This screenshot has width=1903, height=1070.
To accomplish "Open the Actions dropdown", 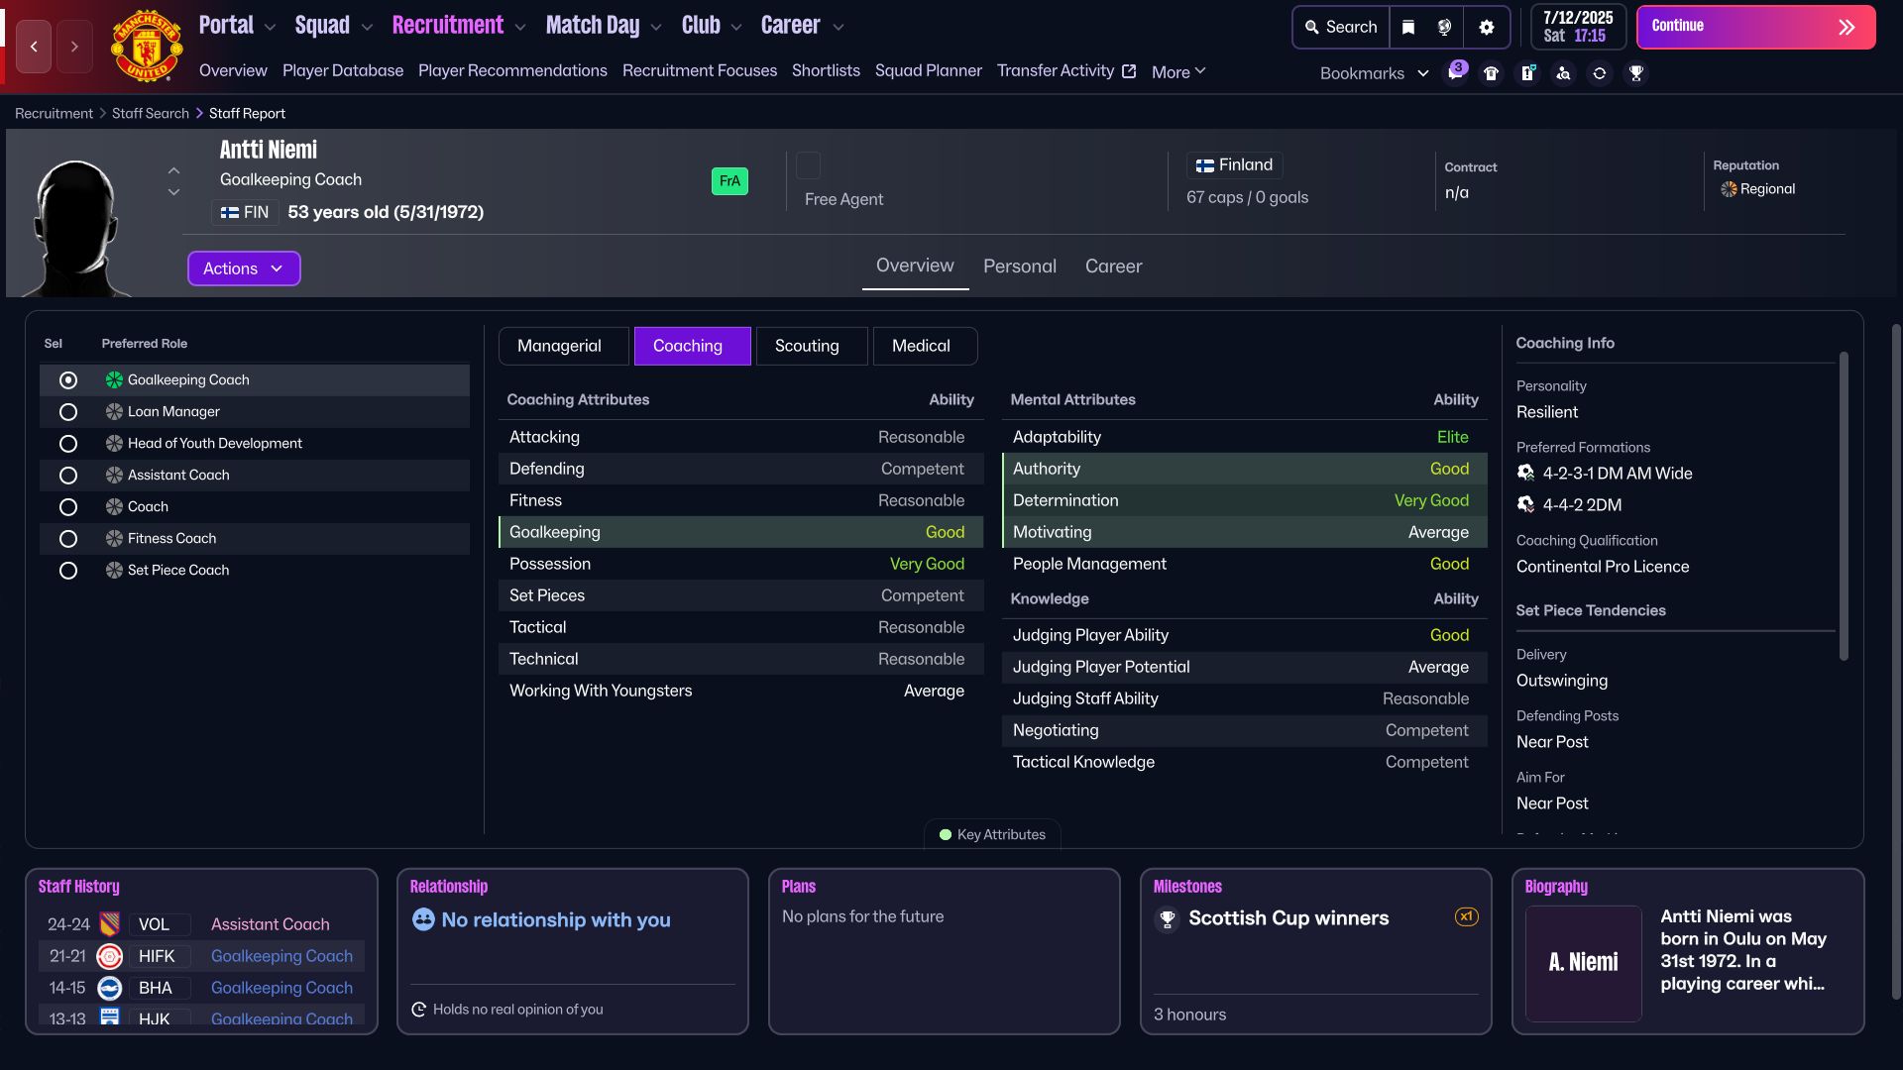I will coord(244,268).
